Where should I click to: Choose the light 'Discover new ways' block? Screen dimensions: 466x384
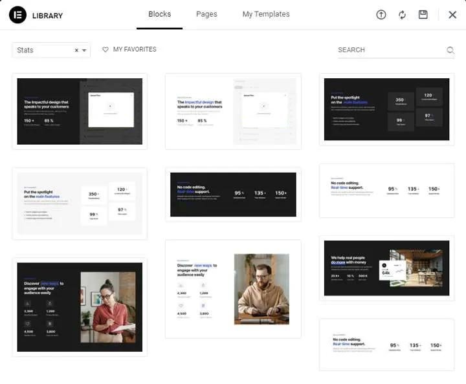233,288
